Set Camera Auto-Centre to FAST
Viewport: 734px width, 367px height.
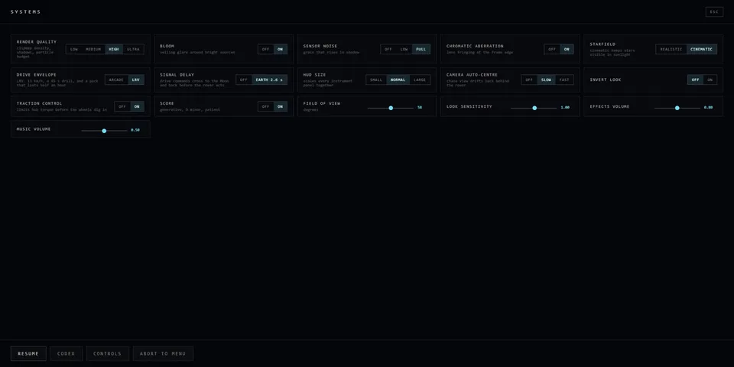(x=564, y=80)
